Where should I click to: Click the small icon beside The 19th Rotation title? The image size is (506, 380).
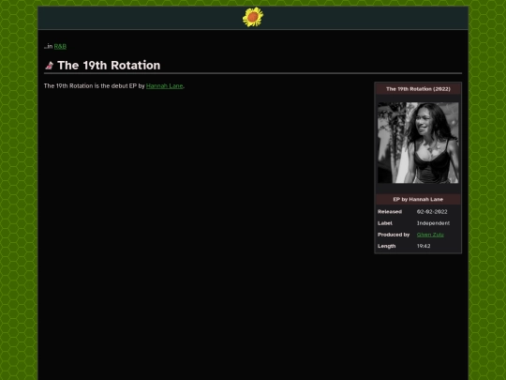50,66
